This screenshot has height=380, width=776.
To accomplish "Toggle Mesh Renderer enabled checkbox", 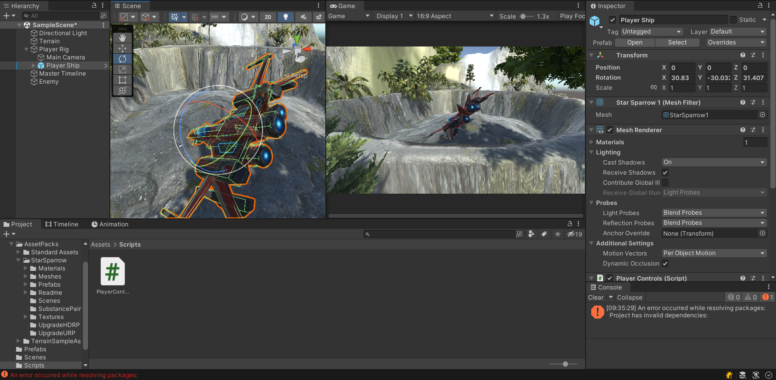I will coord(610,130).
